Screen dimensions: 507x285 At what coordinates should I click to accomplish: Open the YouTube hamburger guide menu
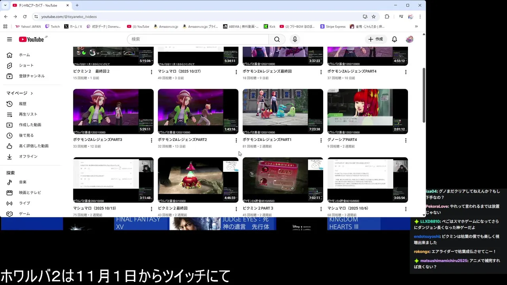tap(10, 39)
